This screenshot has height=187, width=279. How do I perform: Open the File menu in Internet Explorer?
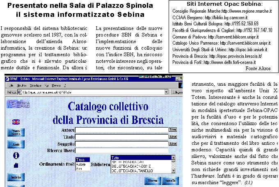tap(11, 85)
